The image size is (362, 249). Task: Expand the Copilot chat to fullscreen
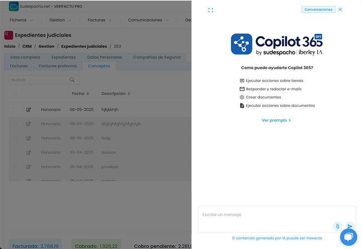[x=211, y=10]
